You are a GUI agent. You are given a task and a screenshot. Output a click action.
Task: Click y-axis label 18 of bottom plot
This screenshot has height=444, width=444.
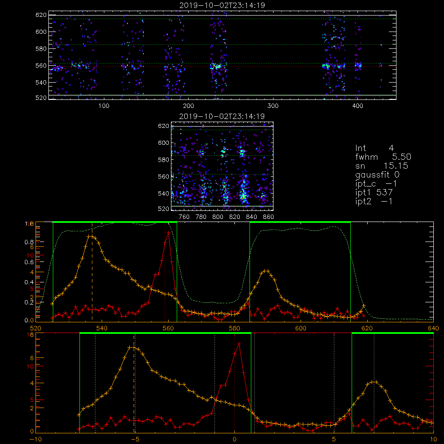(x=30, y=335)
